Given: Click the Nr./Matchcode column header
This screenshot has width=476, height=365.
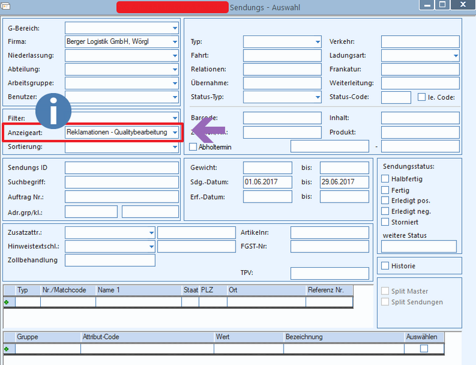Looking at the screenshot, I should tap(68, 290).
